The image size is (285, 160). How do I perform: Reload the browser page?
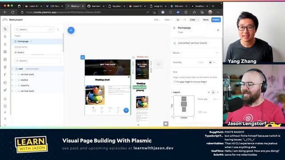click(13, 12)
